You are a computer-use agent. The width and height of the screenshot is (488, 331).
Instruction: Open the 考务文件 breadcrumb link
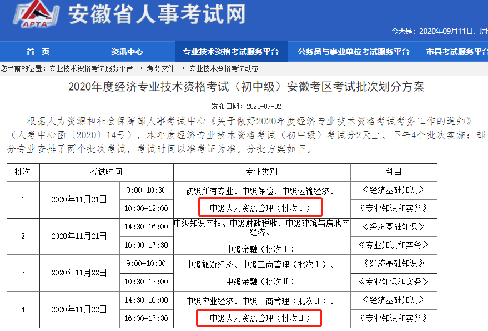160,69
